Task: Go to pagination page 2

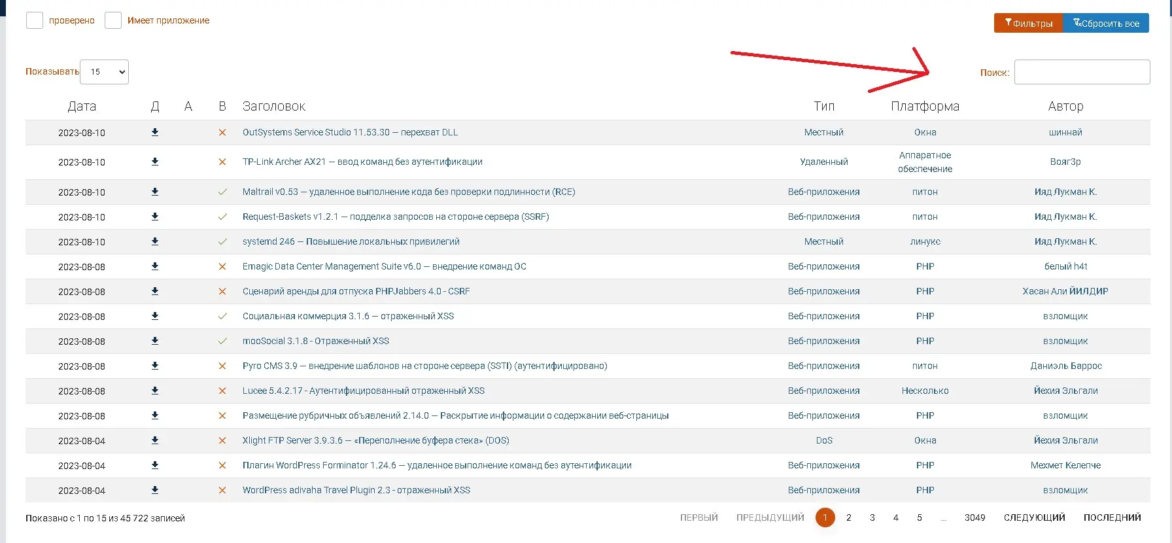Action: point(849,517)
